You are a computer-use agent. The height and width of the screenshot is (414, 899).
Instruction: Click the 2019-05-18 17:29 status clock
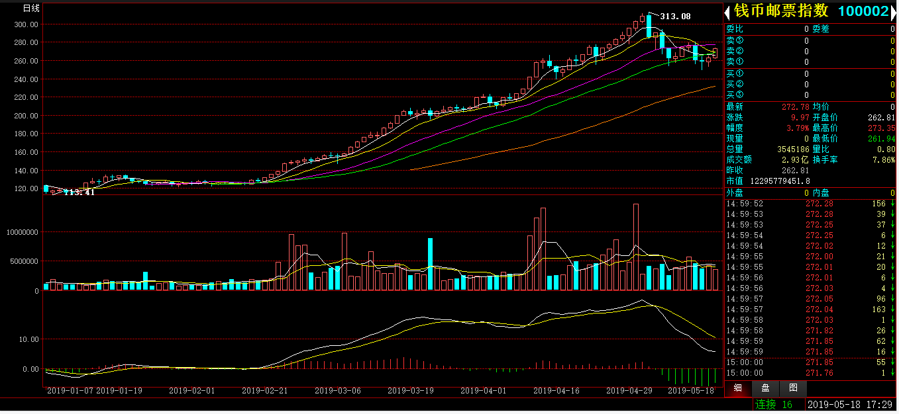click(851, 404)
